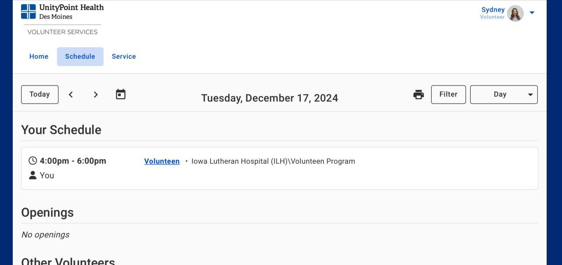Click the Tuesday, December 17, 2024 date heading
This screenshot has height=265, width=562.
pos(270,98)
